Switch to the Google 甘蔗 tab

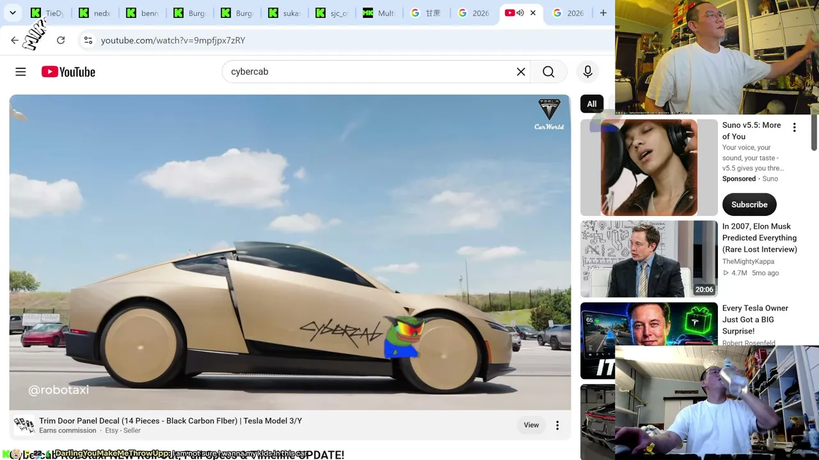tap(427, 13)
